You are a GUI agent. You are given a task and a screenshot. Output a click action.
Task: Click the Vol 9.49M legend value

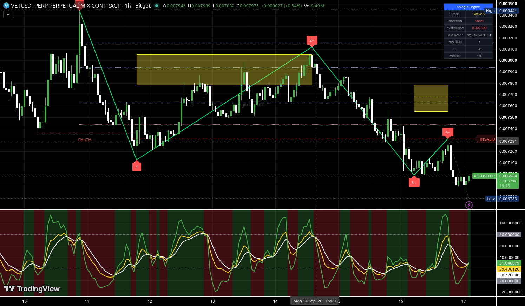314,6
